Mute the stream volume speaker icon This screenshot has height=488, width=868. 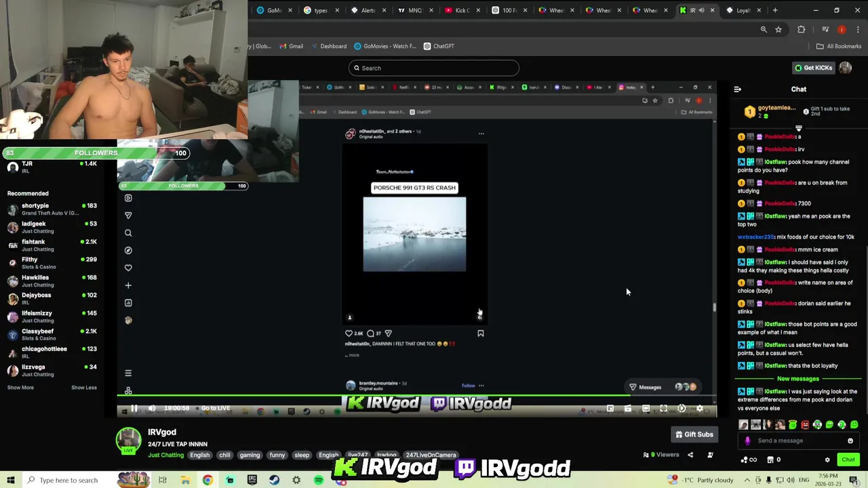(x=152, y=408)
